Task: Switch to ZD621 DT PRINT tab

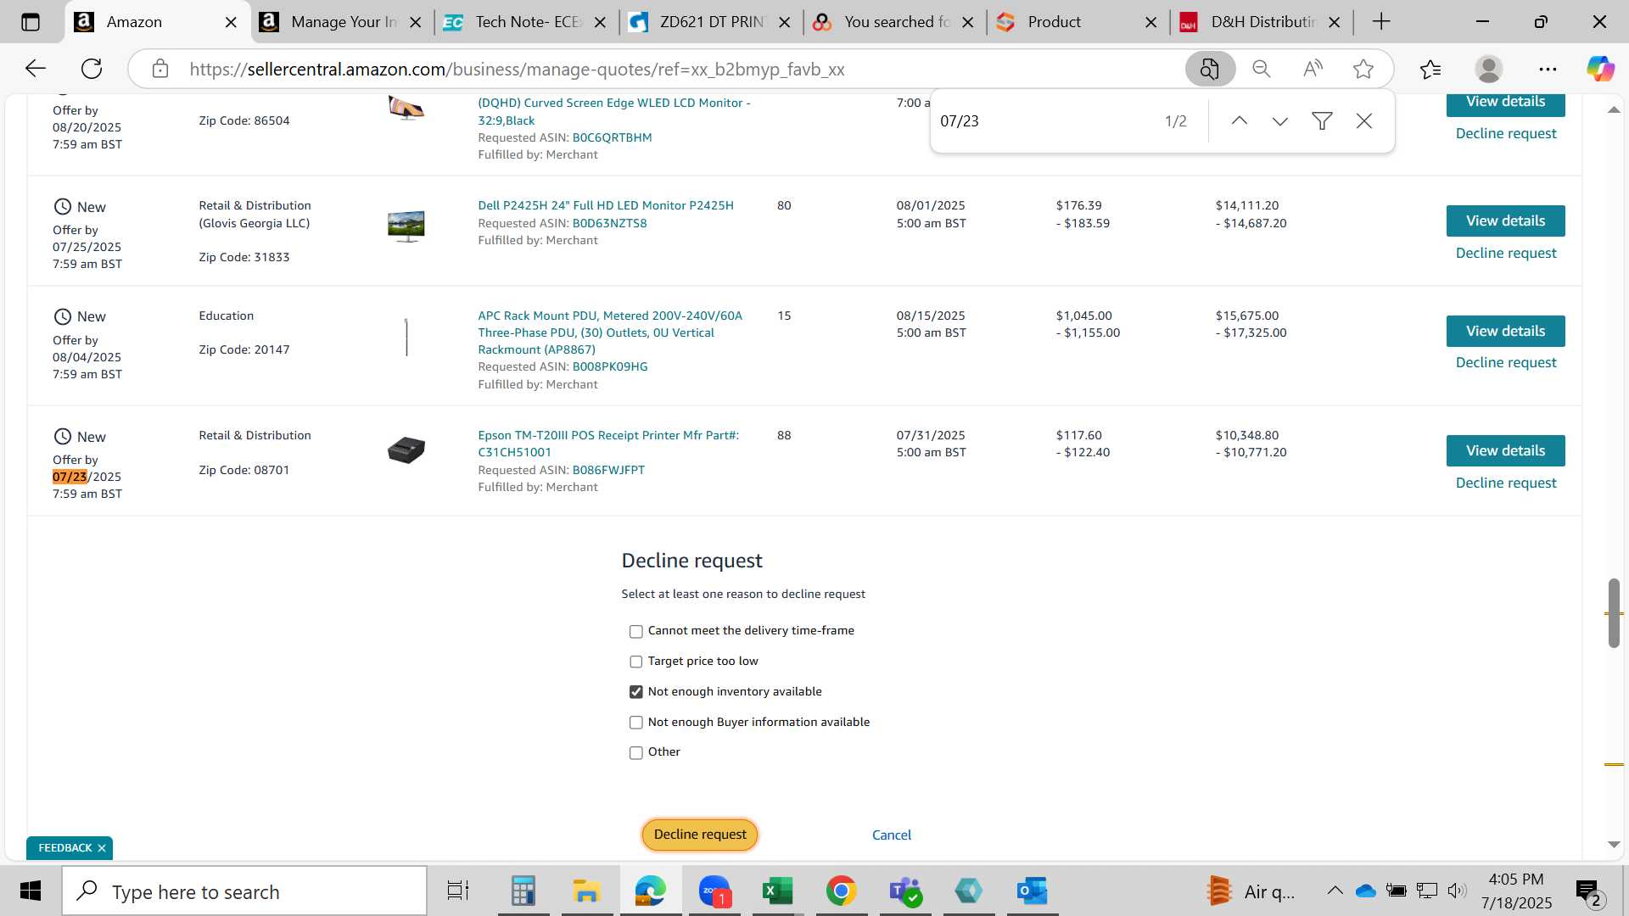Action: (711, 23)
